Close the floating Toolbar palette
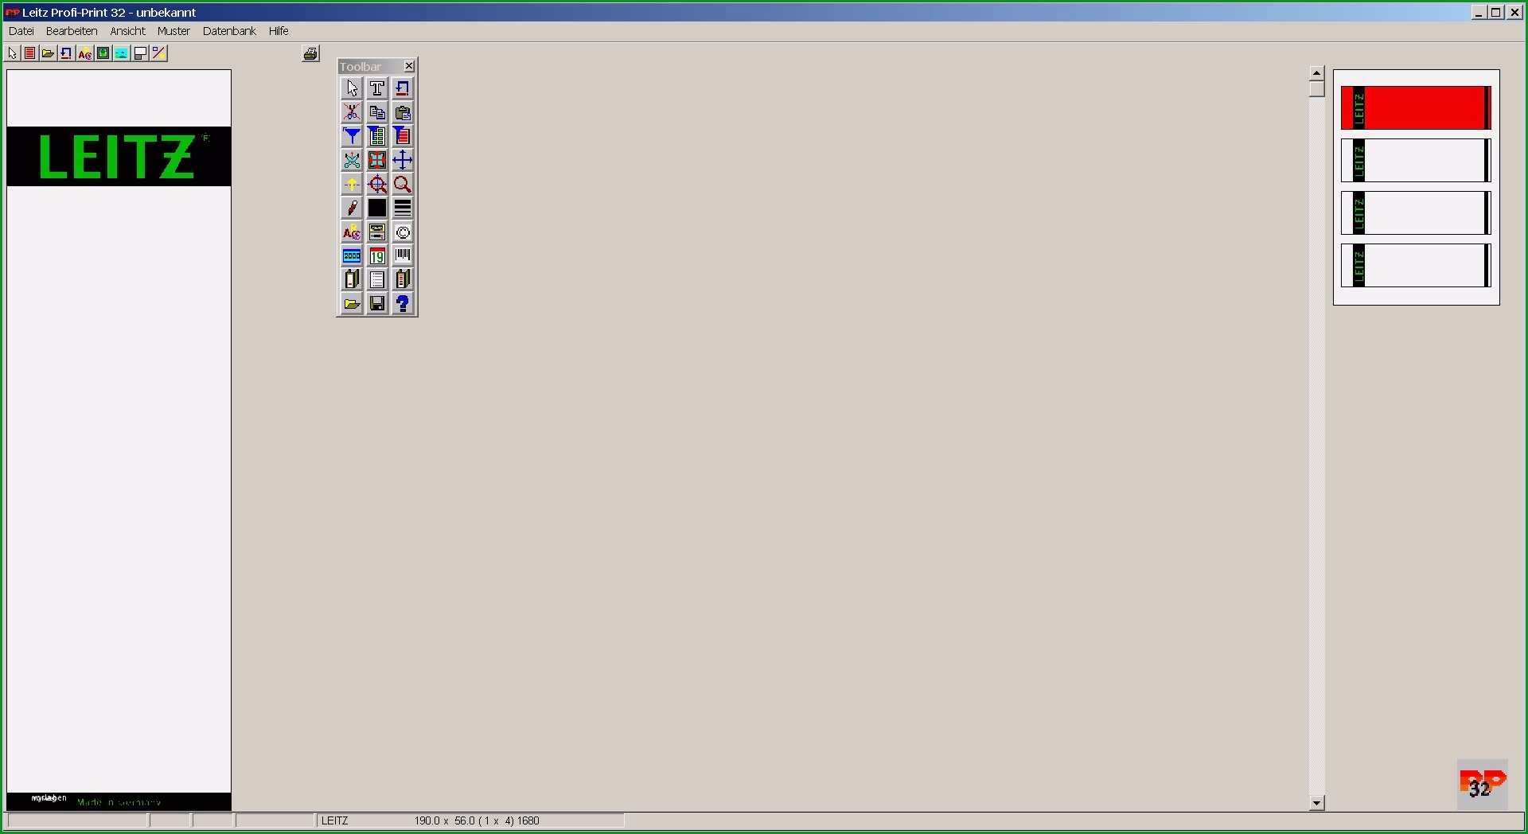 pos(409,66)
